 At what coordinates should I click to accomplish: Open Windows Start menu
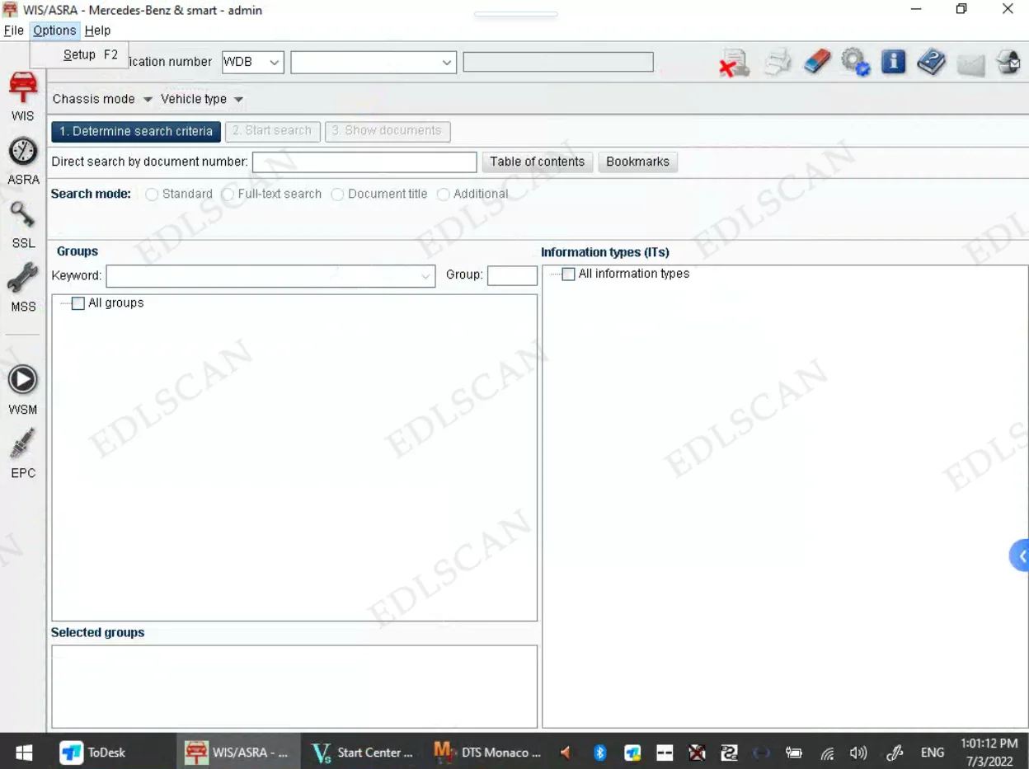tap(24, 752)
